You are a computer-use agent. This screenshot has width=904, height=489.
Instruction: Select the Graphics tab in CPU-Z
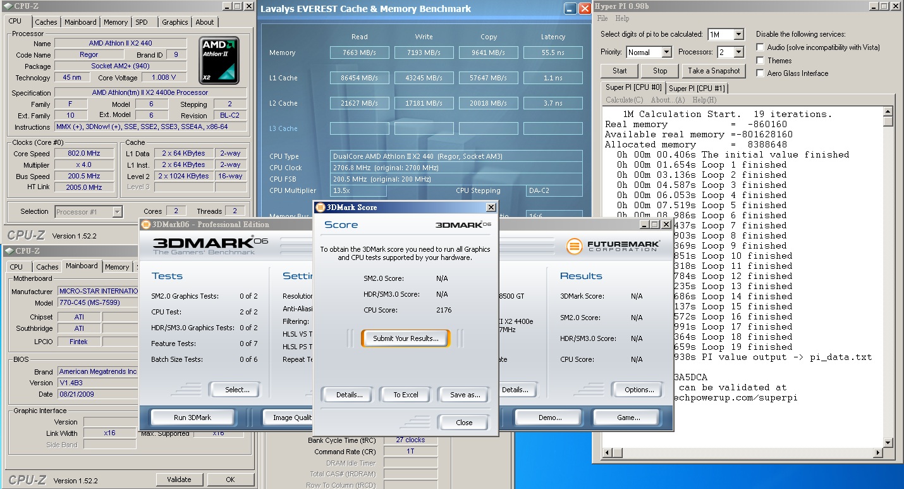175,22
